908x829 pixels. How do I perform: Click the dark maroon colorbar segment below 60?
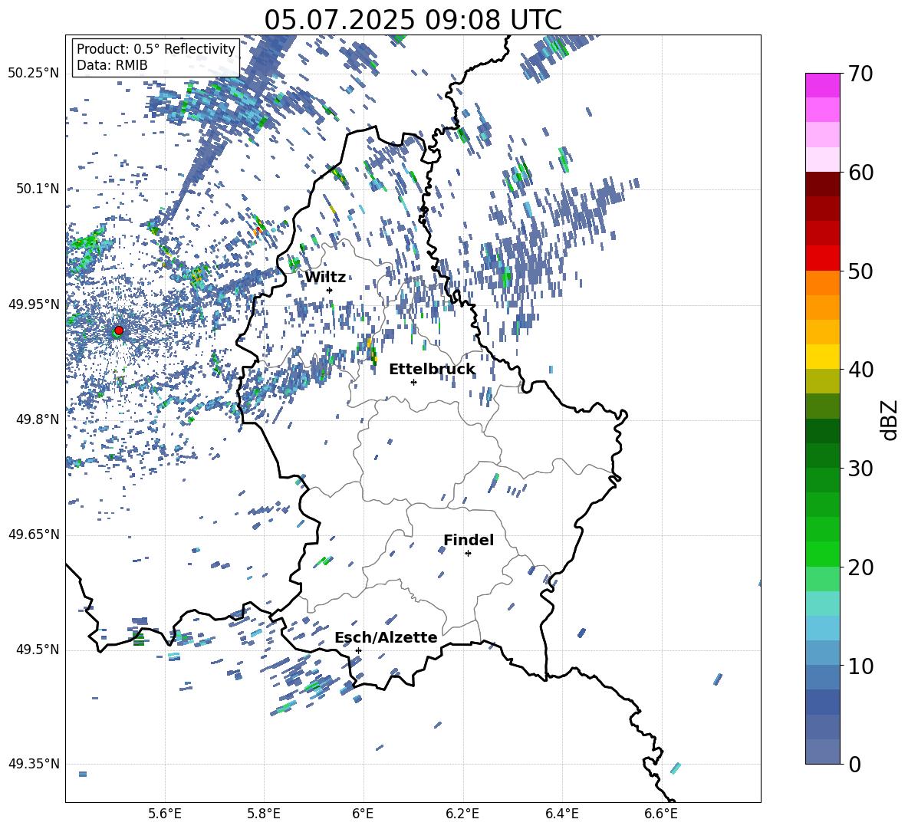click(x=822, y=184)
